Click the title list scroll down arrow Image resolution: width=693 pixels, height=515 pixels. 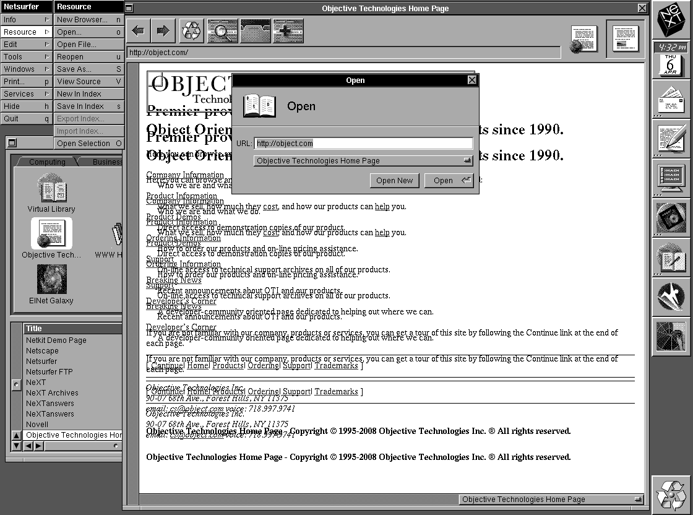pos(17,446)
